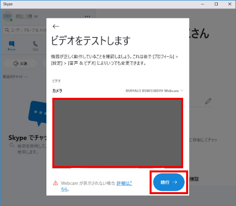Screen dimensions: 236x206
Task: Switch to the 通話 calls tab
Action: 35,46
